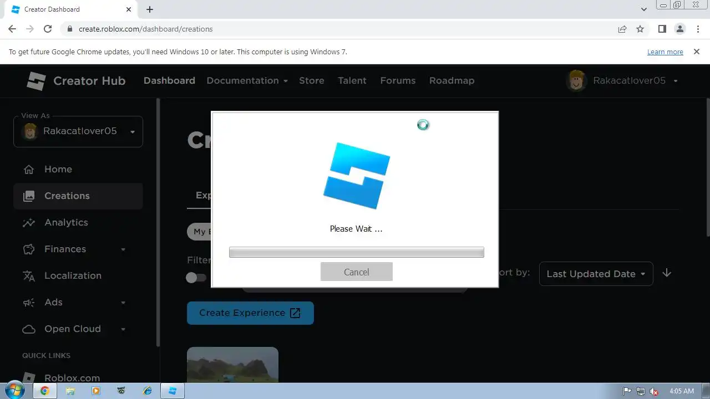
Task: Click Roblox Studio taskbar icon
Action: point(173,391)
